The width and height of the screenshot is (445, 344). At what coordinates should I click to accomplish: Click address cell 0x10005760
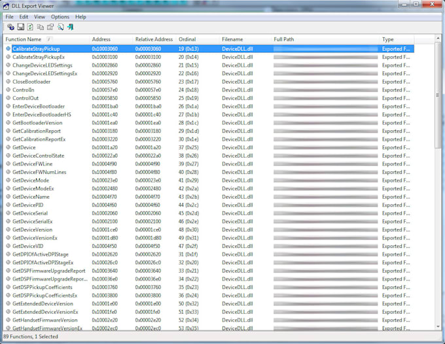tap(105, 82)
